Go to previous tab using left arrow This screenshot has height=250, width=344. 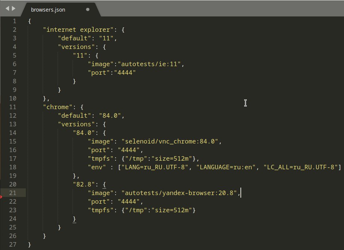(x=7, y=8)
